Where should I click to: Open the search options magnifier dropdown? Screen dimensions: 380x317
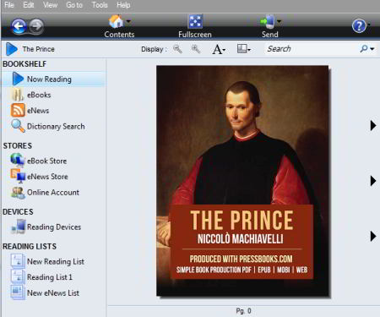coord(367,49)
